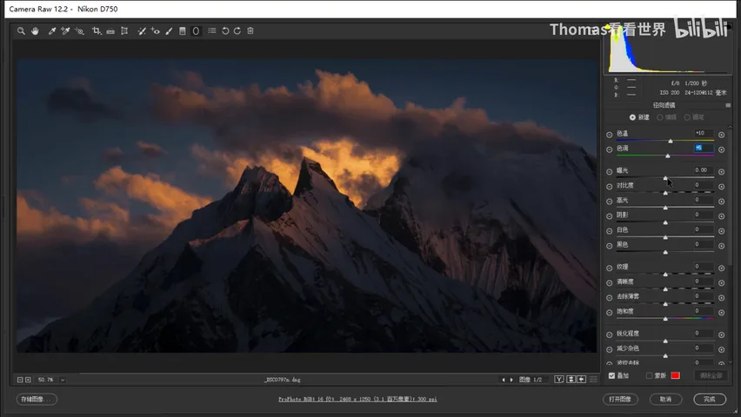Click the zoom-out minus box in status bar
This screenshot has width=741, height=417.
(20, 380)
